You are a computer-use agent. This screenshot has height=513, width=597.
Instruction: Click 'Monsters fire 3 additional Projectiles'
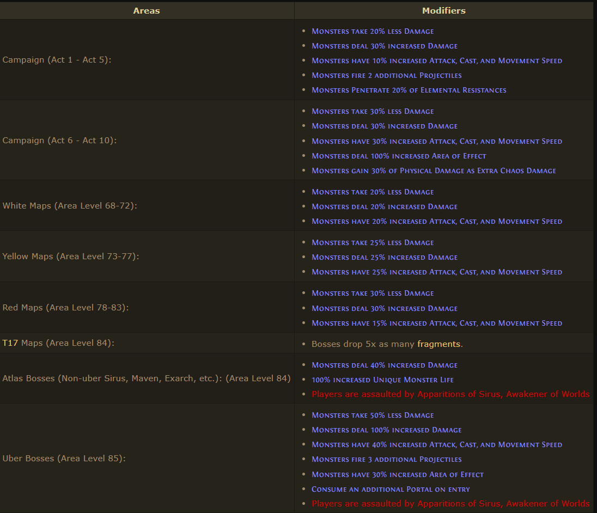pos(386,459)
